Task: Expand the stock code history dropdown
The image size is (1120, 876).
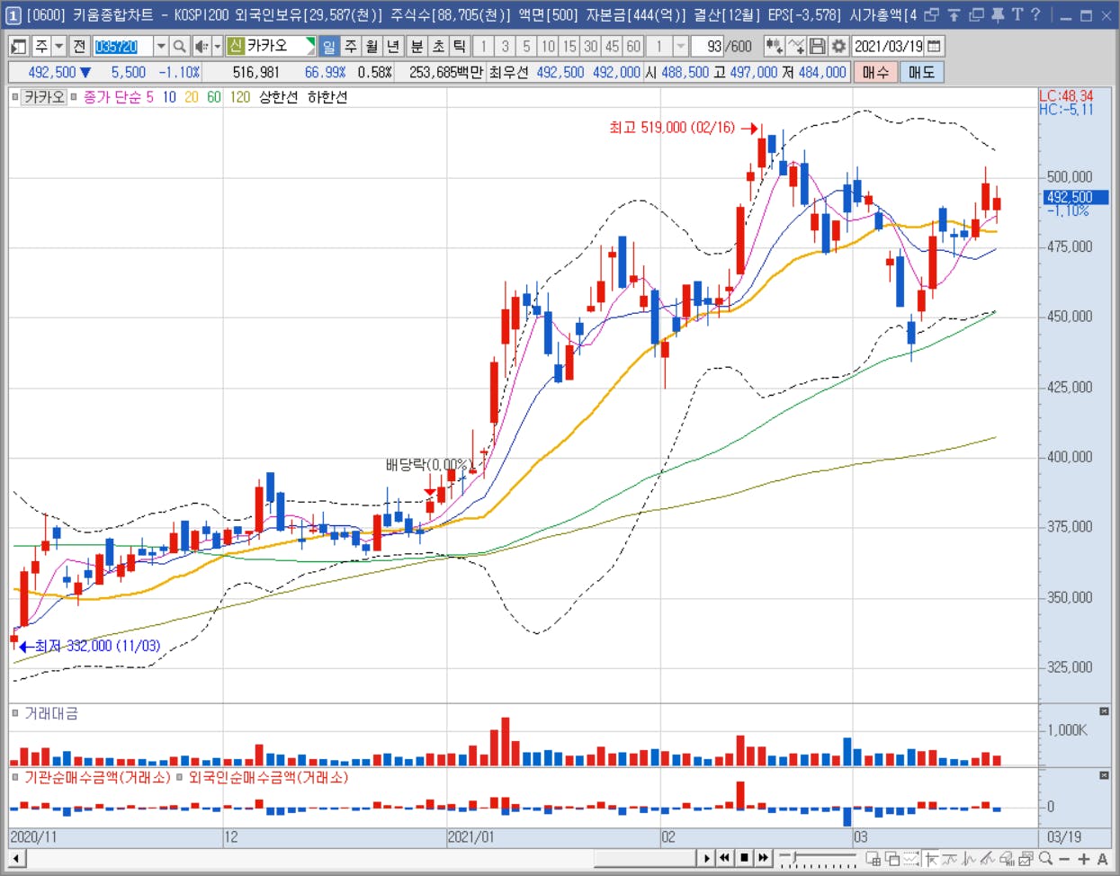Action: pyautogui.click(x=161, y=46)
